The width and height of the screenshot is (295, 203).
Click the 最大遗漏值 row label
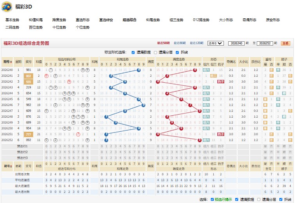22,186
